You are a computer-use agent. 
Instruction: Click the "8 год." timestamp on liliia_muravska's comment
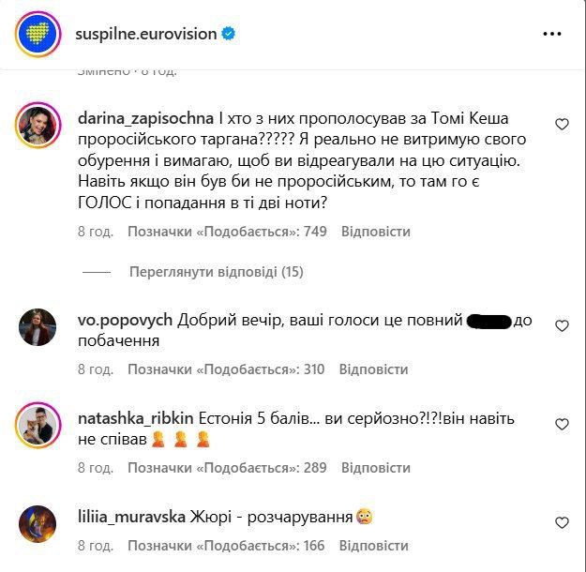[95, 546]
